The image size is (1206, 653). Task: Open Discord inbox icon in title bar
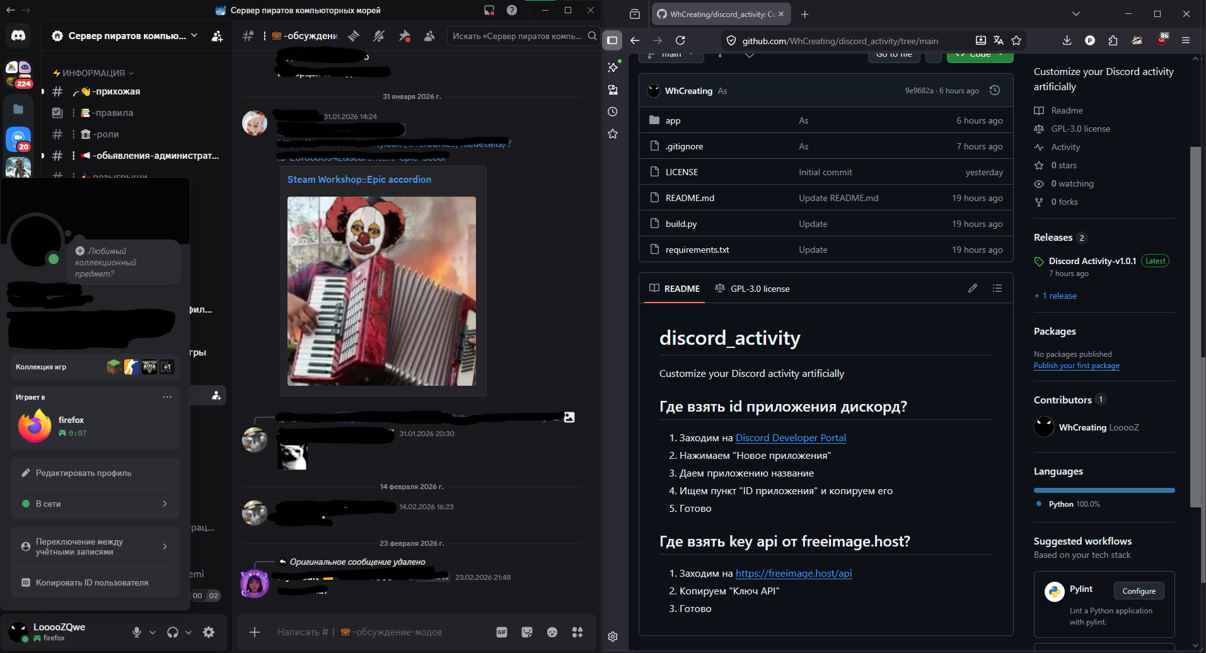(x=489, y=10)
